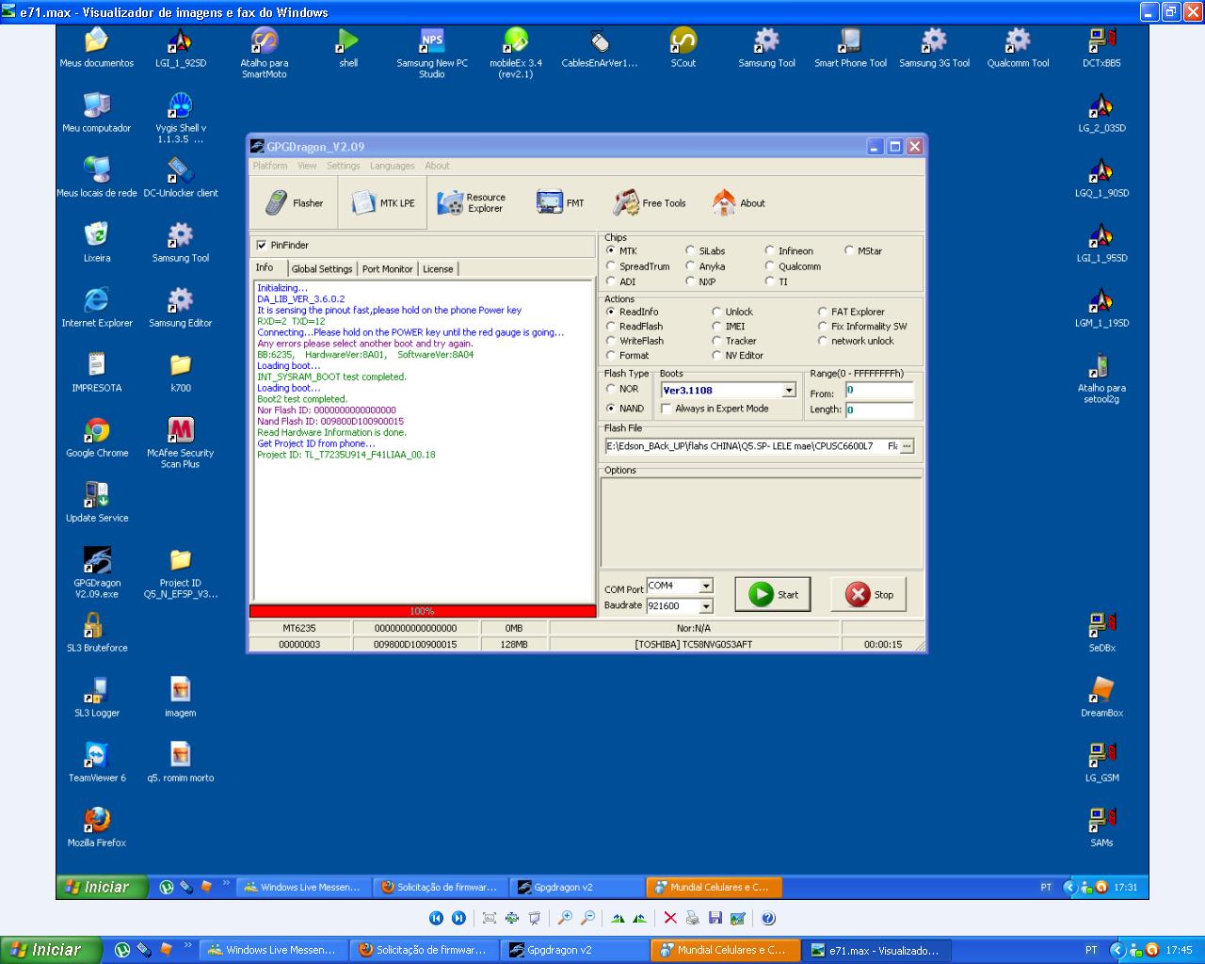The height and width of the screenshot is (964, 1205).
Task: Open TeamViewer 6 desktop icon
Action: coord(97,763)
